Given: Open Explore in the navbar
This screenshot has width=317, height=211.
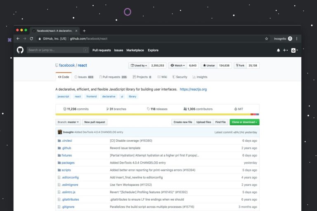Looking at the screenshot, I should click(x=153, y=50).
